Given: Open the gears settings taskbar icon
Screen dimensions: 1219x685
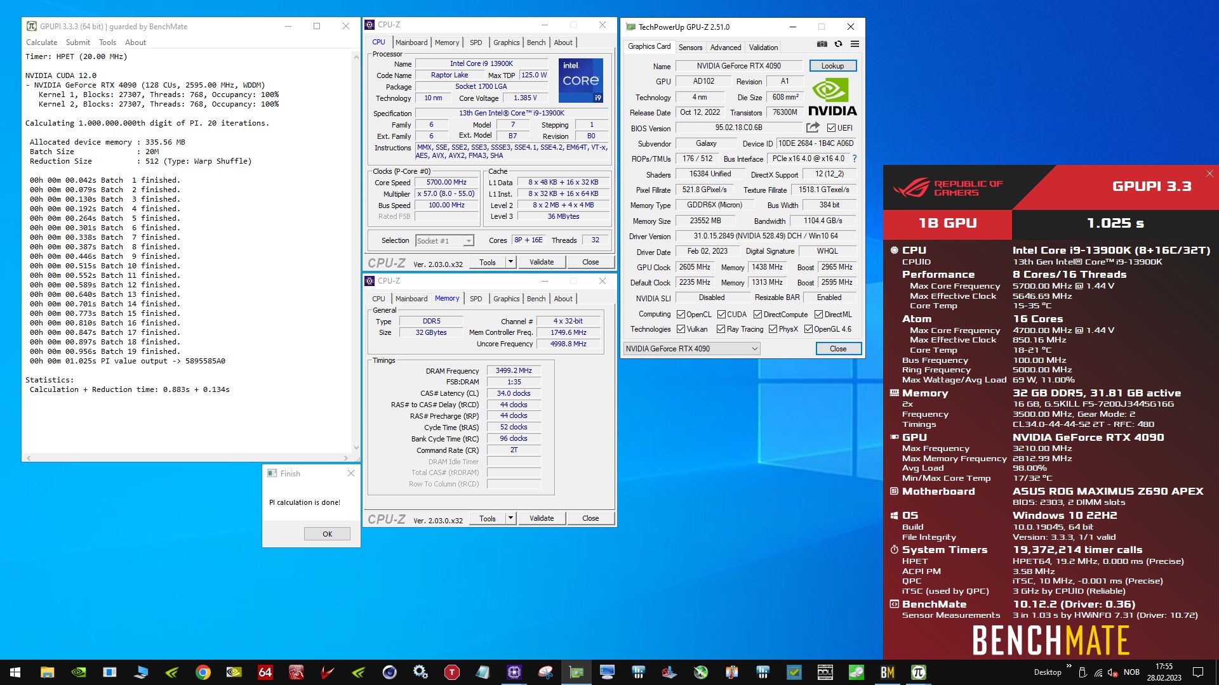Looking at the screenshot, I should 420,672.
